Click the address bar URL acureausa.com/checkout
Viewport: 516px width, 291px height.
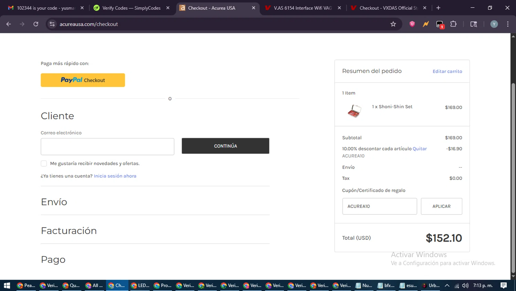pos(89,24)
